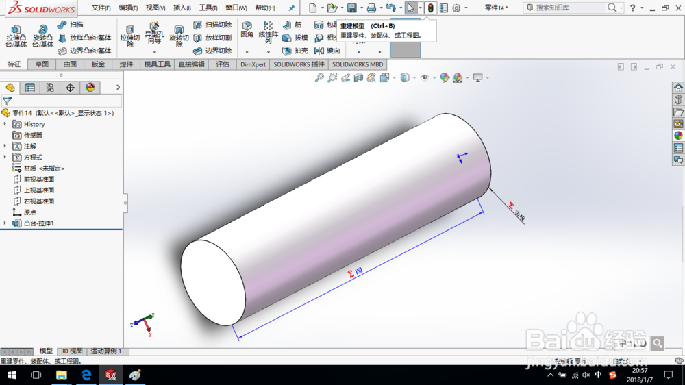Choose the 抽壳 shell tool

point(295,51)
